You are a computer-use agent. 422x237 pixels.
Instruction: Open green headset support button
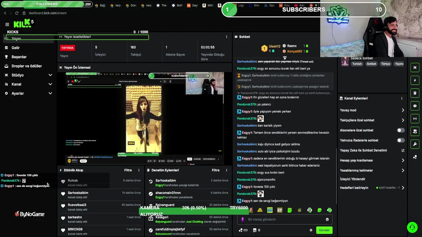pyautogui.click(x=412, y=227)
